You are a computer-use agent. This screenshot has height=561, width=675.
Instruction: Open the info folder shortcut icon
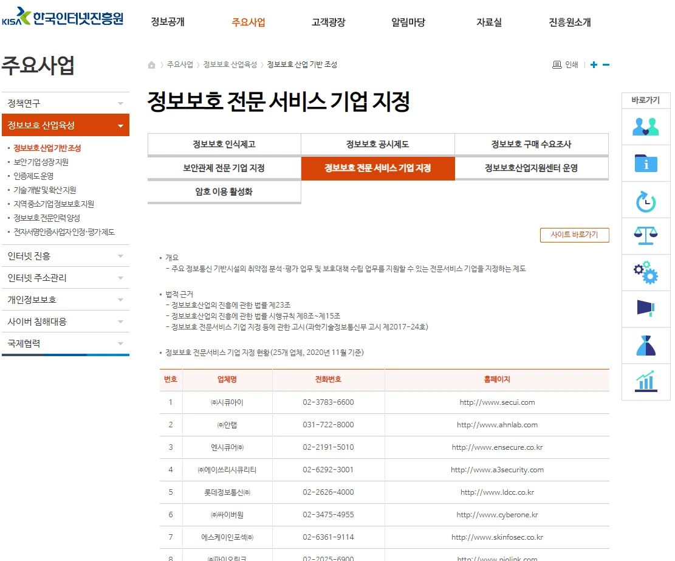tap(646, 163)
